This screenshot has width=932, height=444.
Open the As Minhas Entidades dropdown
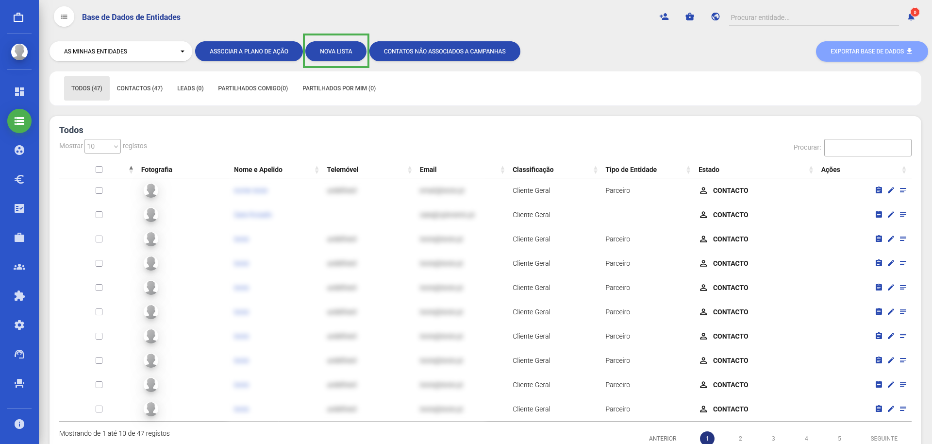(121, 51)
